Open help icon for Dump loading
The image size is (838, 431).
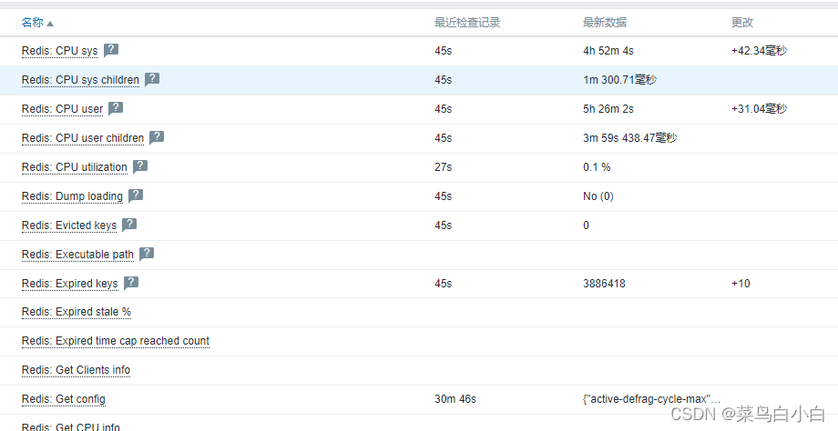tap(136, 195)
